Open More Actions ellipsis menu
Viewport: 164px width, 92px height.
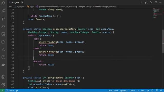tap(160, 2)
